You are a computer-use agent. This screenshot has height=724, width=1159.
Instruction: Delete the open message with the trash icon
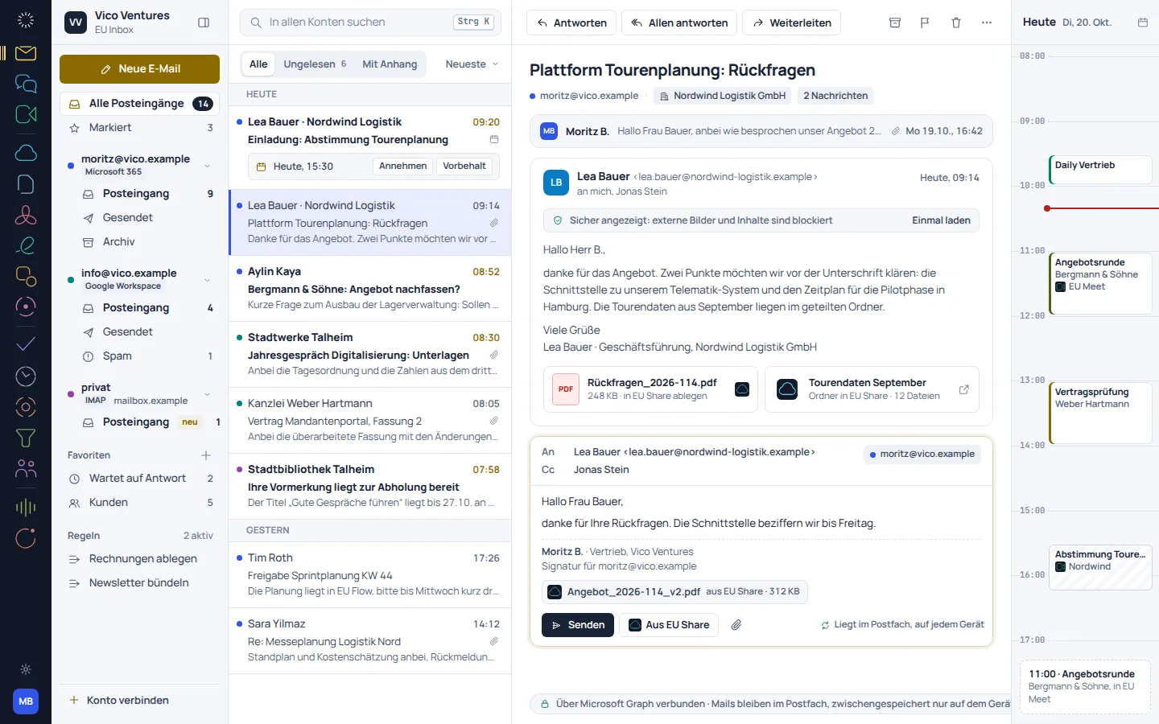tap(956, 23)
